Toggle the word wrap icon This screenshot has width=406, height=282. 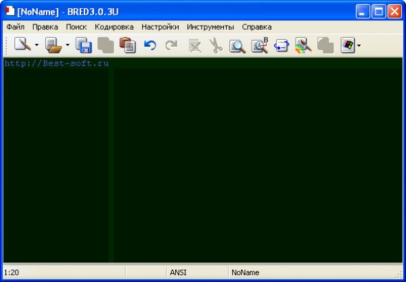coord(281,45)
